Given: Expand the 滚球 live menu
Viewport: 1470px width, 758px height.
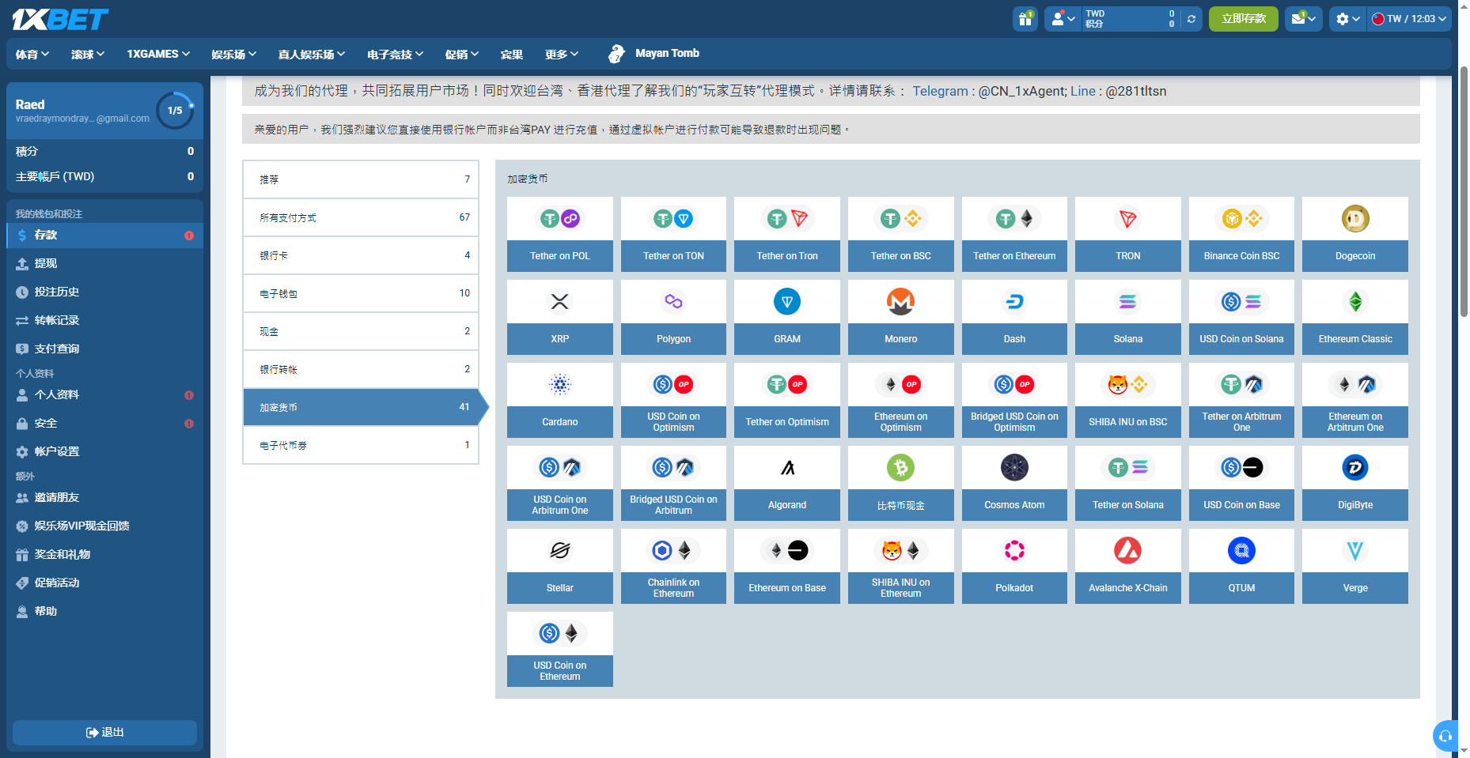Looking at the screenshot, I should pos(88,54).
